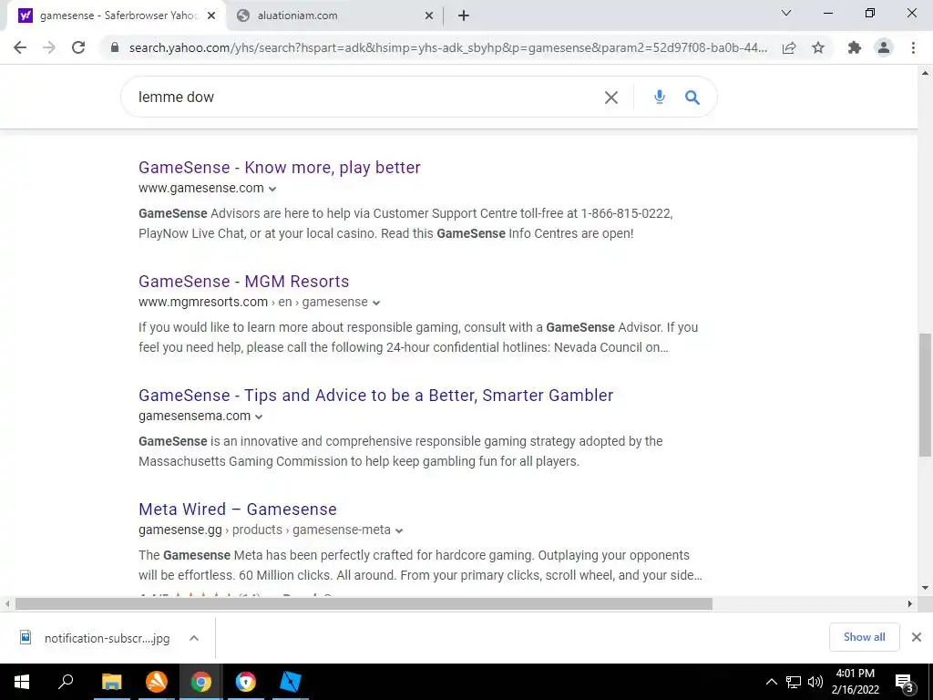Share this page icon in address bar
This screenshot has height=700, width=933.
[789, 47]
